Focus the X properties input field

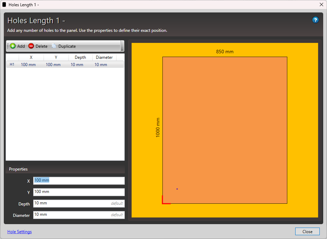[x=79, y=181]
